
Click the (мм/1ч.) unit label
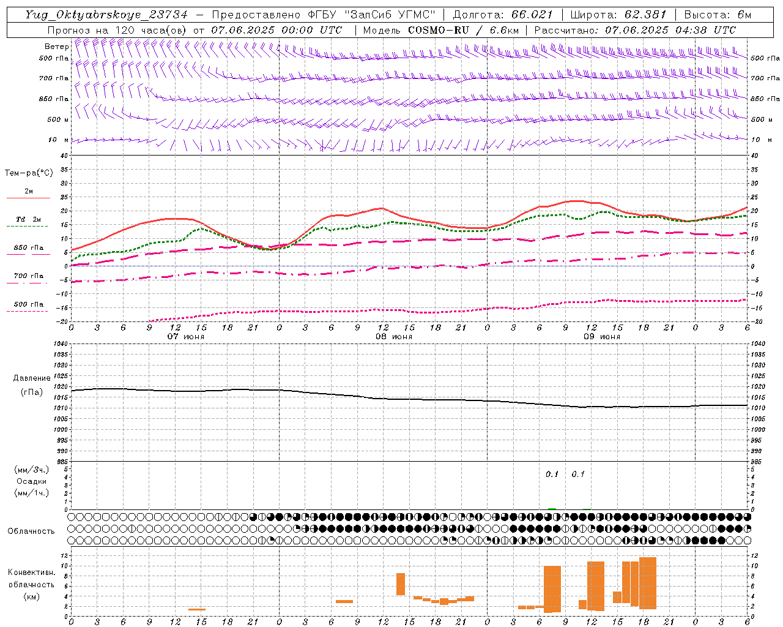32,493
